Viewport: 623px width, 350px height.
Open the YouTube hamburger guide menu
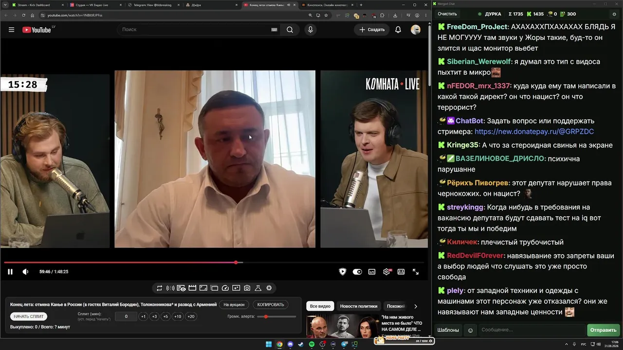pyautogui.click(x=11, y=30)
